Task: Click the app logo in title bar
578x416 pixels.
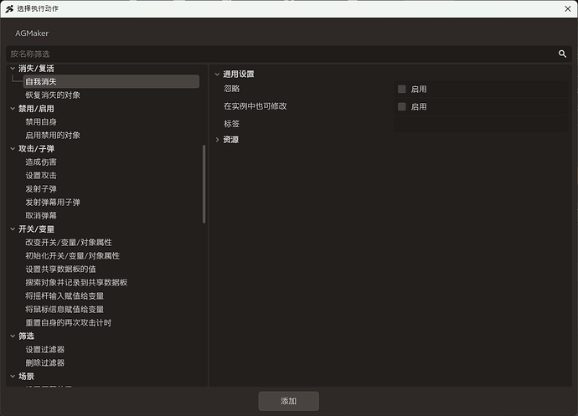Action: [9, 8]
